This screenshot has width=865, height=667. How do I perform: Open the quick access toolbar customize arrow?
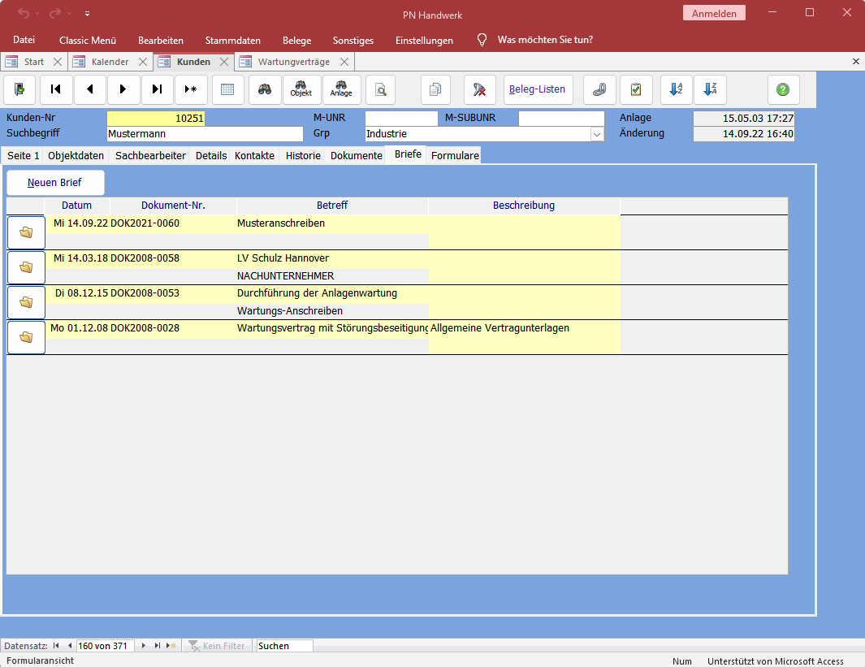tap(88, 14)
